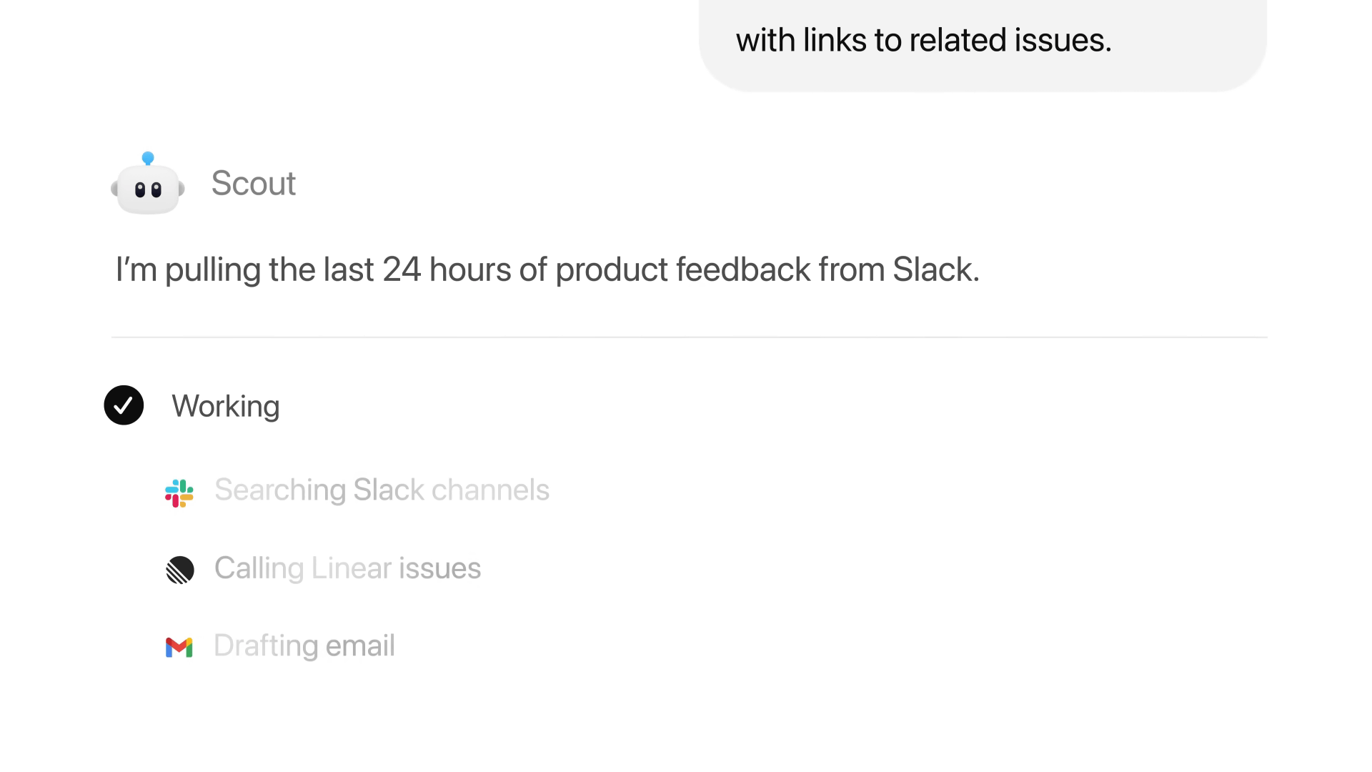Click the Scout agent name
The image size is (1372, 772).
click(x=253, y=184)
